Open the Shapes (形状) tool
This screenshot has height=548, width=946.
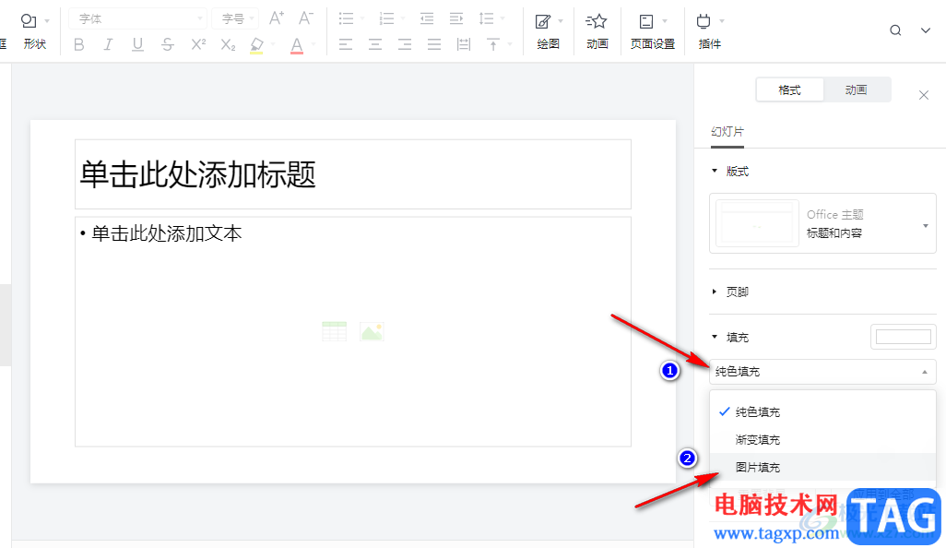coord(34,30)
